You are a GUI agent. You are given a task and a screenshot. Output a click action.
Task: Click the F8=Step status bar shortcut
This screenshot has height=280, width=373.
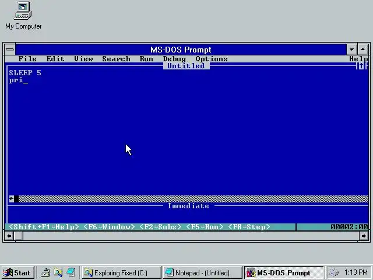[x=249, y=227]
